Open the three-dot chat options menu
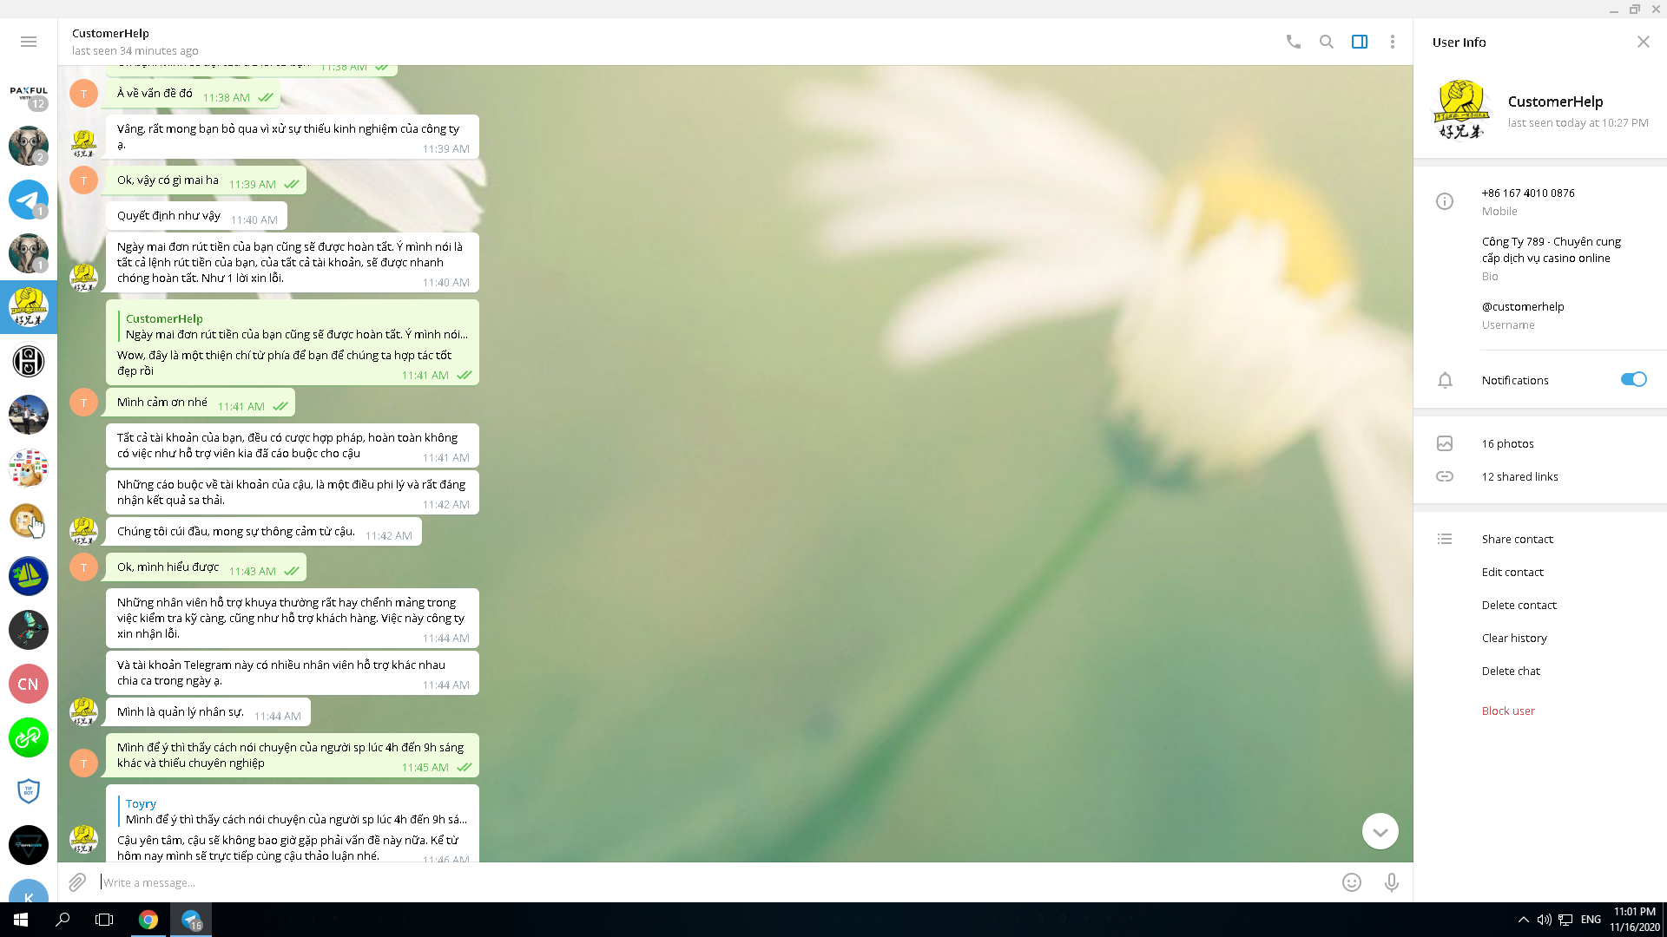This screenshot has width=1667, height=937. 1392,42
